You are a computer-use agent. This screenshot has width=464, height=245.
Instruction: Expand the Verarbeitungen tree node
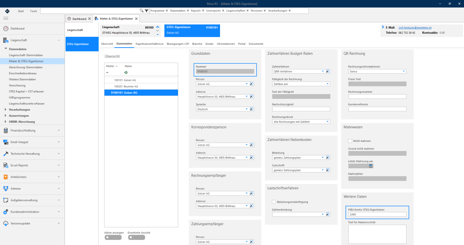(x=5, y=110)
